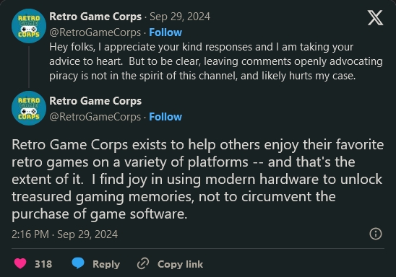Open the info circle icon

pyautogui.click(x=376, y=234)
